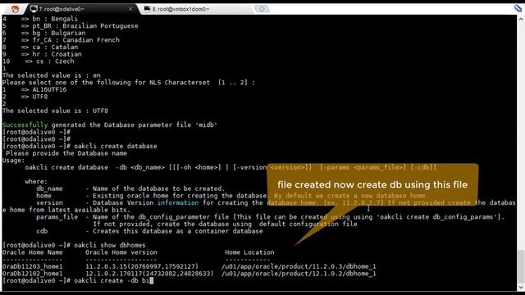
Task: Click the scrollbar down arrow
Action: pyautogui.click(x=521, y=287)
